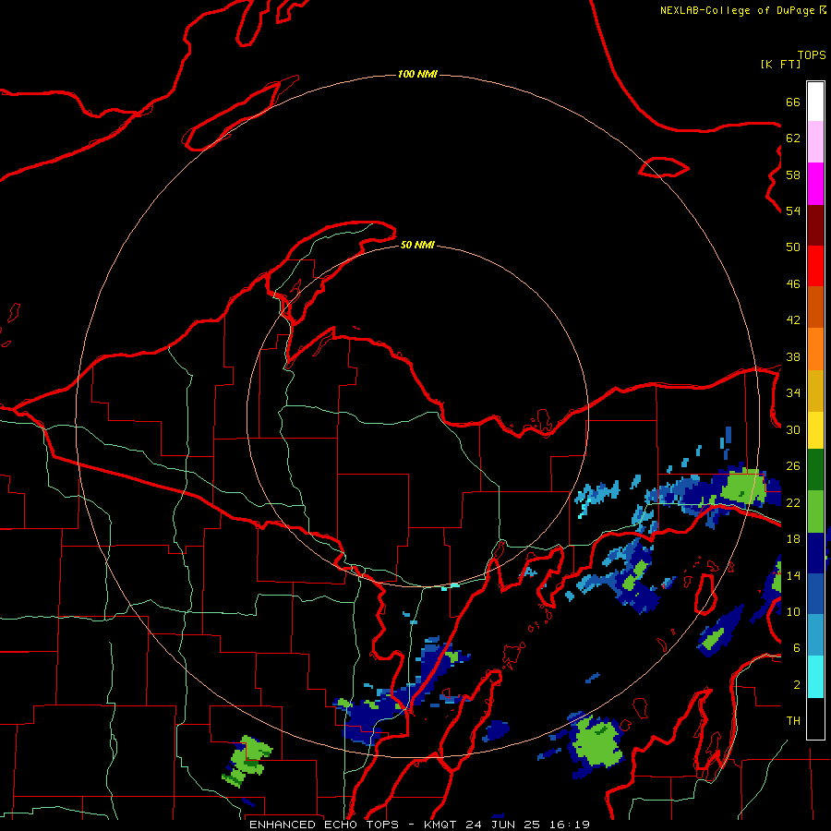Pick the cyan legend swatch
Screen dimensions: 831x831
click(815, 677)
